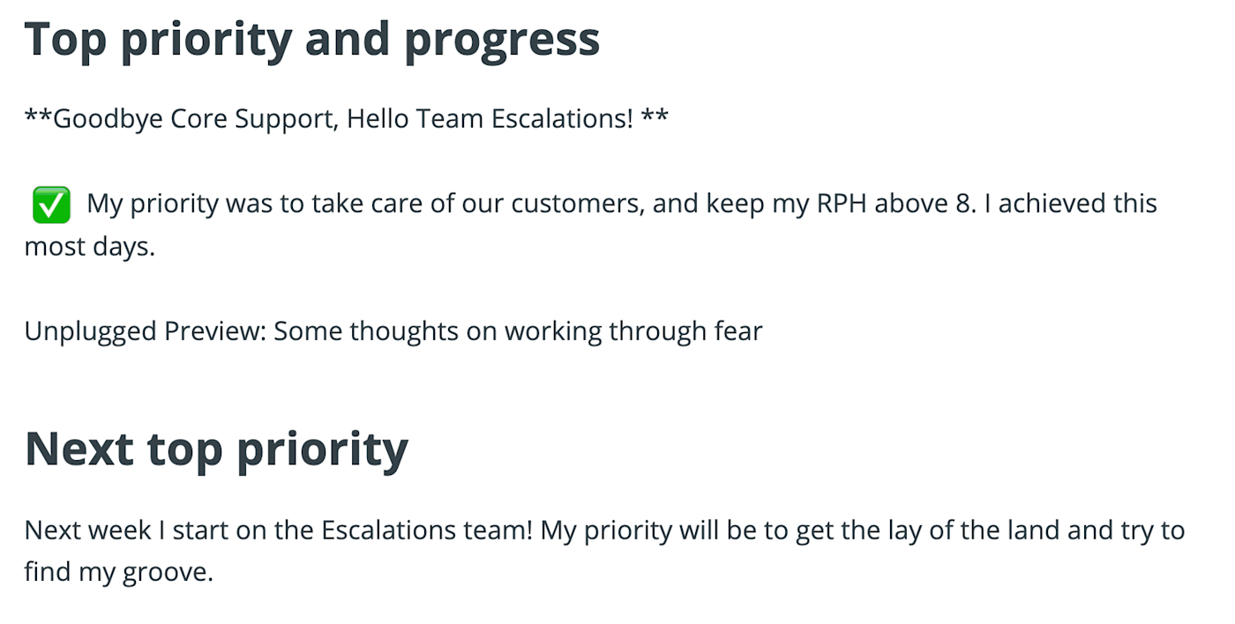Click 'Some thoughts on working through fear'

click(518, 332)
